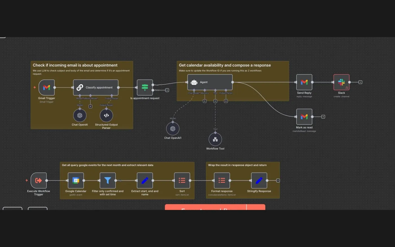Click the Send Reply output connector

312,82
